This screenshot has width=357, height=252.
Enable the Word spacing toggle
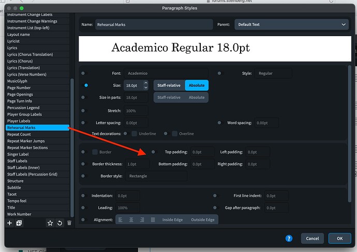220,123
